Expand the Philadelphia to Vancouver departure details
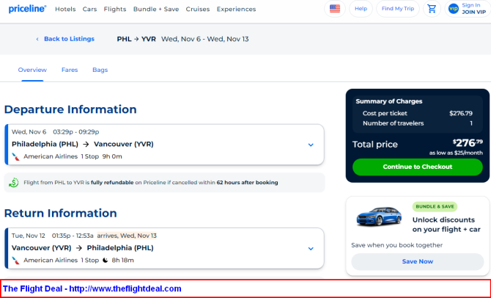Image resolution: width=491 pixels, height=298 pixels. (311, 145)
